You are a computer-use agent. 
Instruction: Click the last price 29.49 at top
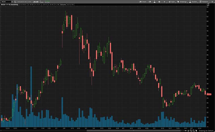36,2
